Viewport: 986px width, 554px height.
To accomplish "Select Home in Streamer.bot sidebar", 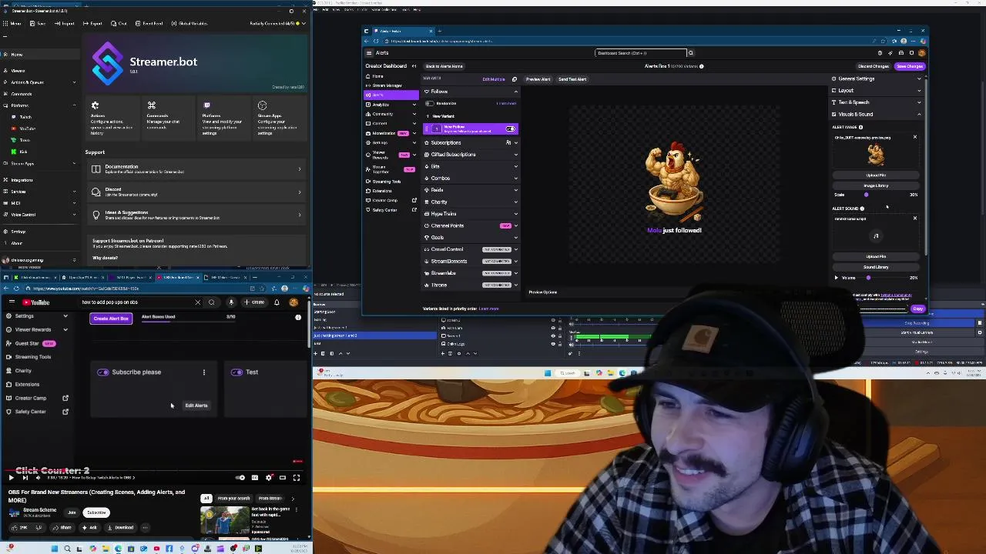I will pyautogui.click(x=39, y=55).
